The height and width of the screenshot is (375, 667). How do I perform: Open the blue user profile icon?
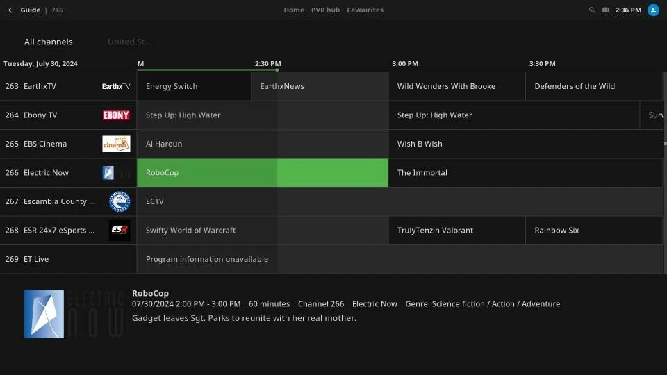click(653, 10)
